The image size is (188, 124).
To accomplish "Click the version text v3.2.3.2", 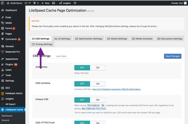I will click(x=91, y=11).
